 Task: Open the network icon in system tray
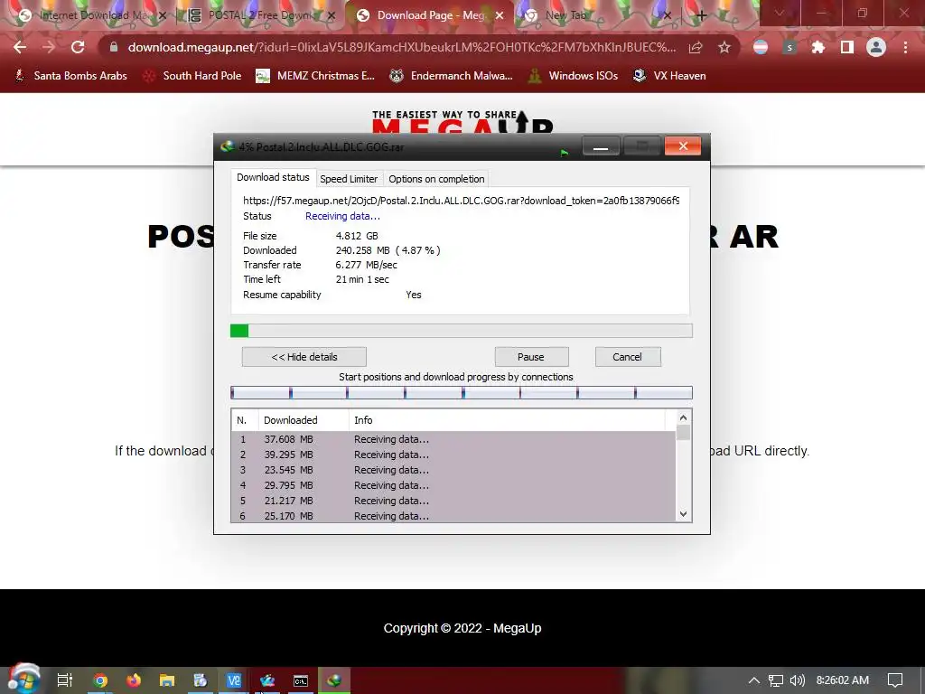click(776, 680)
